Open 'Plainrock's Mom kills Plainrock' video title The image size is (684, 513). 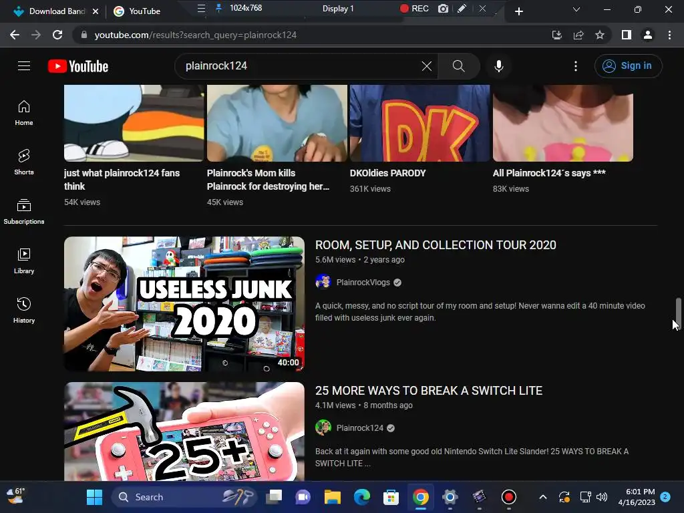point(268,180)
